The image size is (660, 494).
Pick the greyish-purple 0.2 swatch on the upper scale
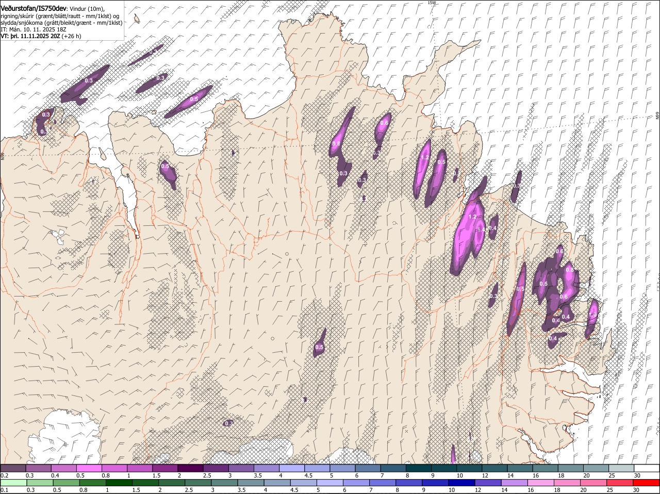(x=13, y=468)
